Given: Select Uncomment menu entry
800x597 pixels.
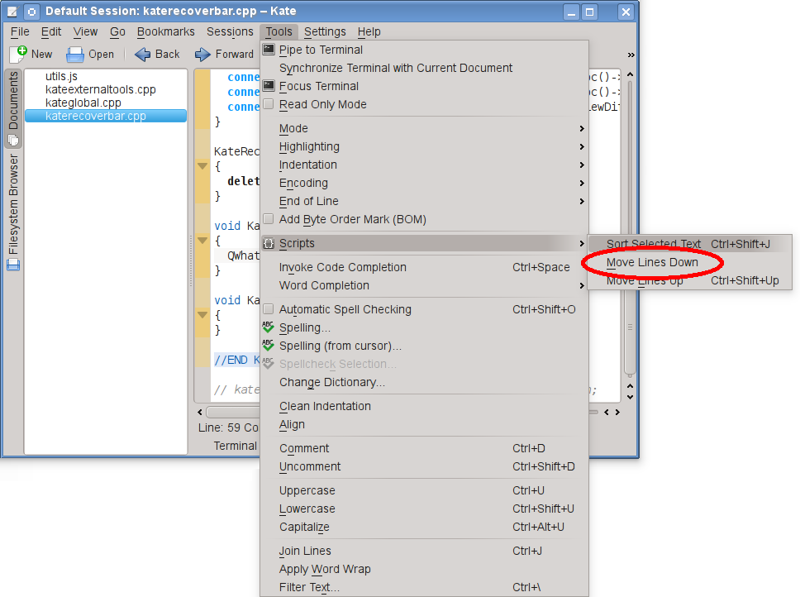Looking at the screenshot, I should pyautogui.click(x=425, y=467).
